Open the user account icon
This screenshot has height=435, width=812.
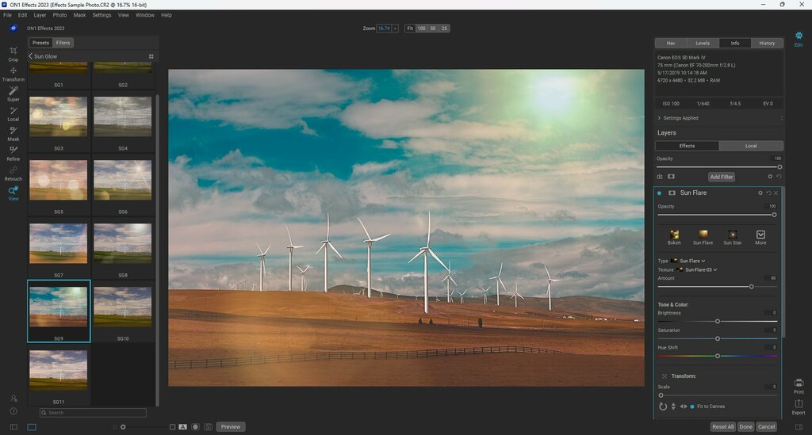click(13, 399)
